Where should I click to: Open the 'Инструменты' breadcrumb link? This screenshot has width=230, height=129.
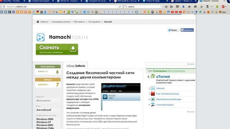click(95, 22)
